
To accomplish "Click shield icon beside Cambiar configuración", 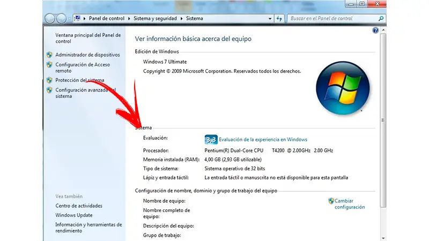I will pos(331,201).
